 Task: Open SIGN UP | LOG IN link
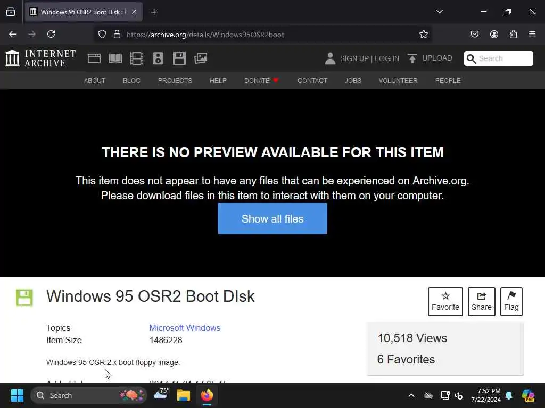pos(369,58)
